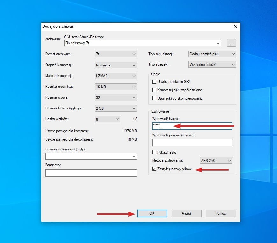
Task: Uncheck Zaszyfruj nazwy plików checkbox
Action: (155, 169)
